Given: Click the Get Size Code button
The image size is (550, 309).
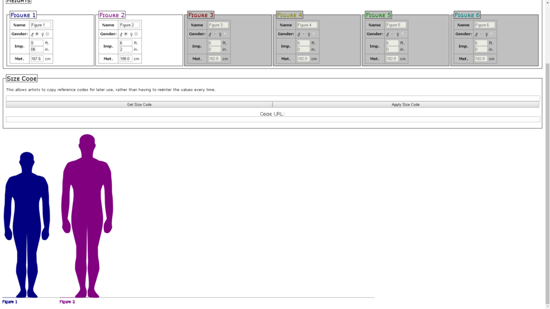Looking at the screenshot, I should point(139,104).
